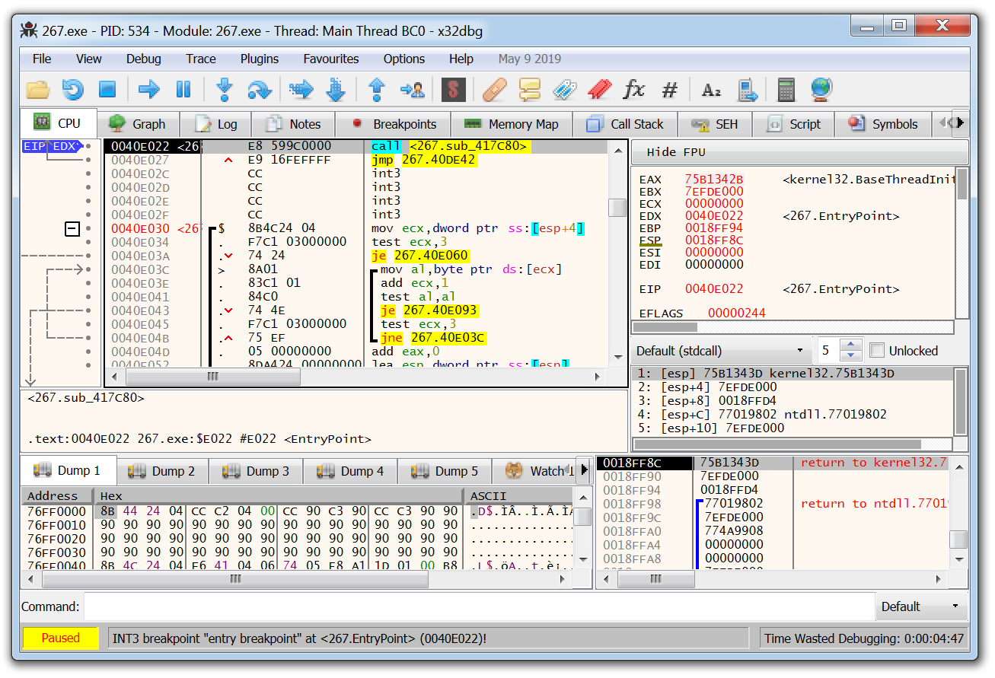Click the Functions fx toolbar icon

pos(633,90)
